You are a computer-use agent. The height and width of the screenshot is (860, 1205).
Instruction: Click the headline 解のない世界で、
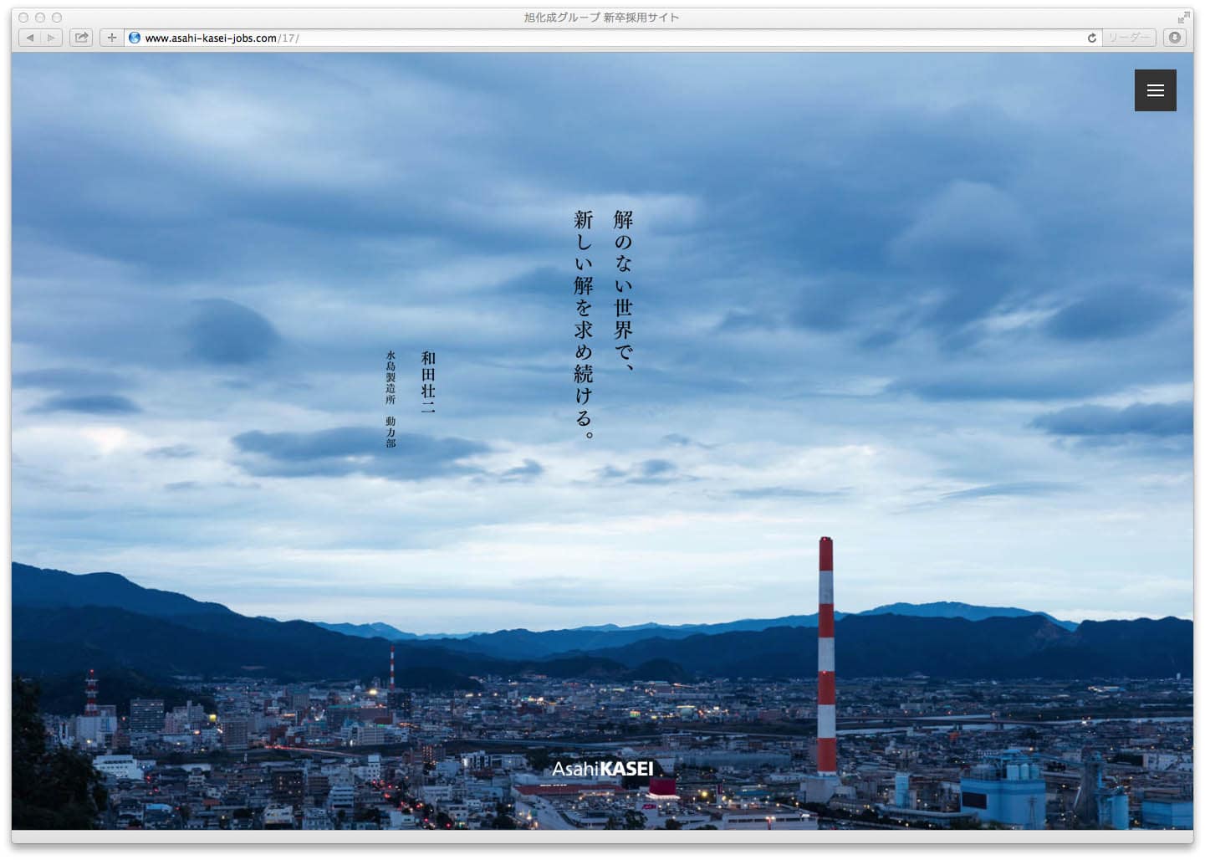pyautogui.click(x=623, y=290)
